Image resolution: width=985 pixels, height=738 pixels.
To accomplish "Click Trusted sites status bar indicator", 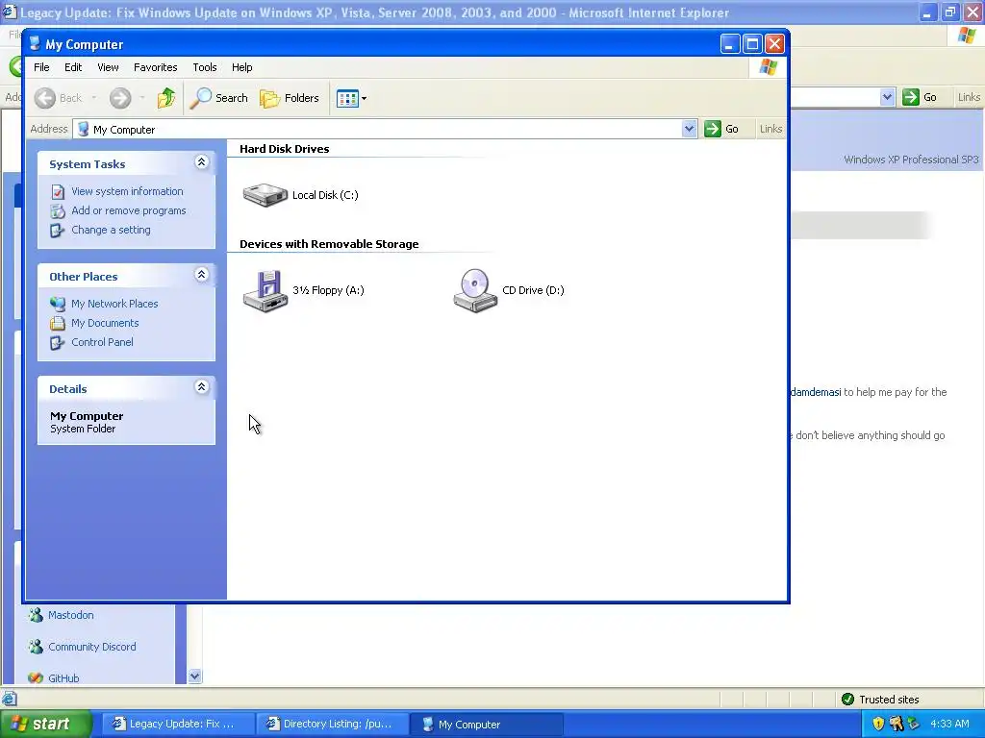I will pos(879,700).
